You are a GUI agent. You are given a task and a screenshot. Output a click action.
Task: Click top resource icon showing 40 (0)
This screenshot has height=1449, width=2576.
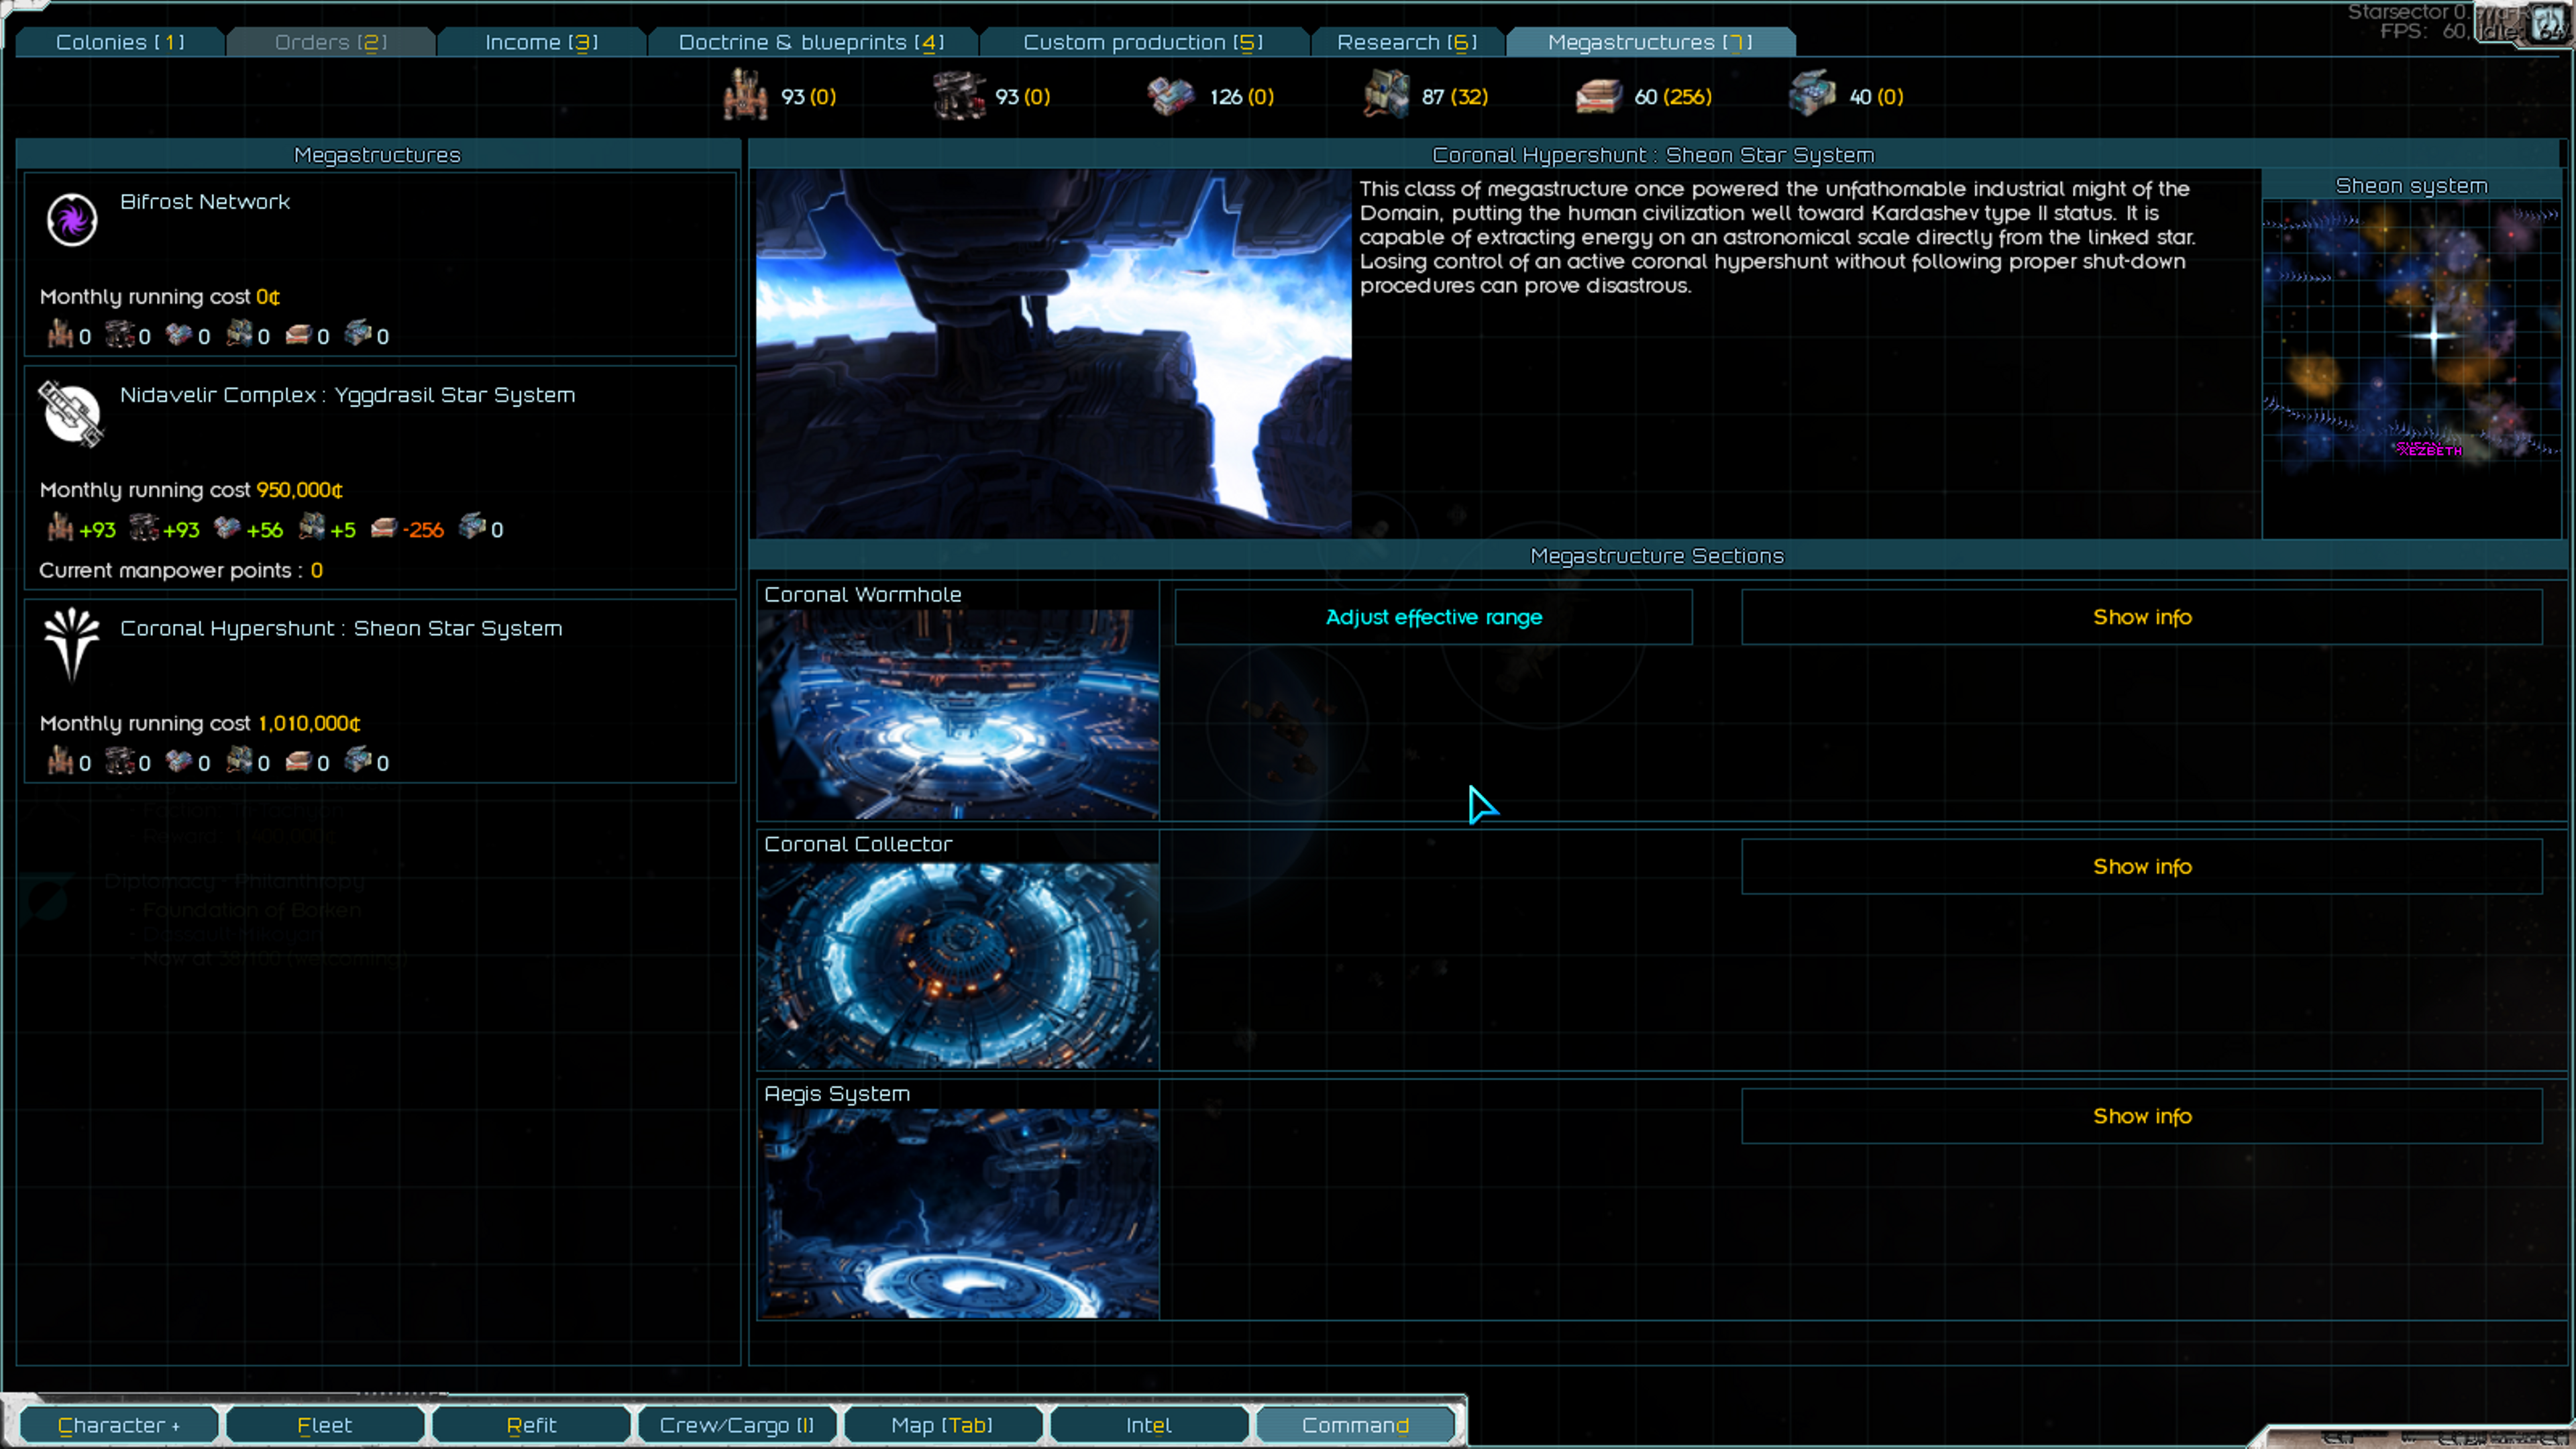[1812, 94]
